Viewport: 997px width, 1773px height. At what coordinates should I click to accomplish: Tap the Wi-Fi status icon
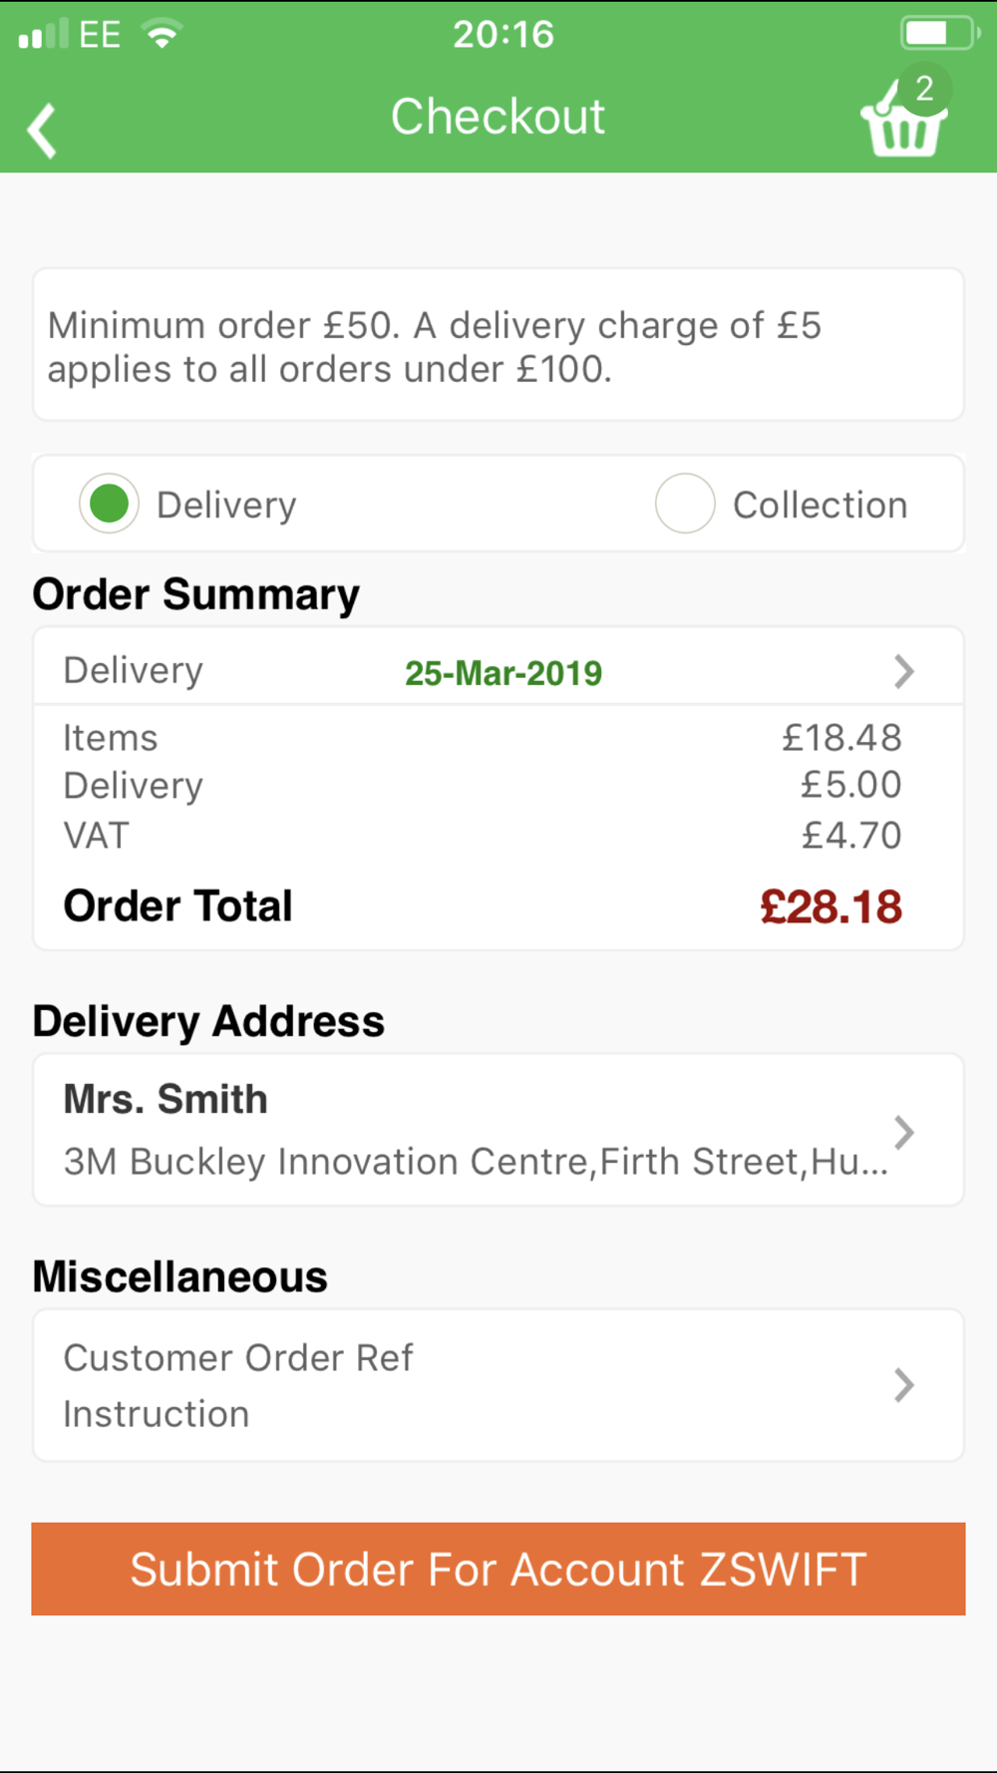pyautogui.click(x=162, y=34)
